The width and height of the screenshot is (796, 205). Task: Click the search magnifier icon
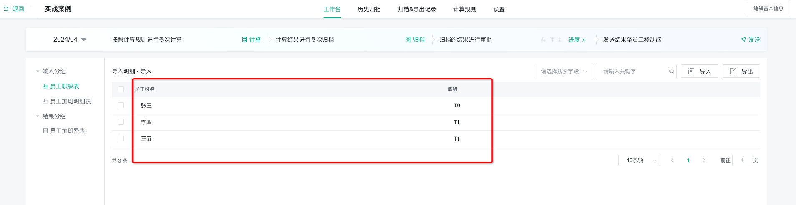(672, 71)
